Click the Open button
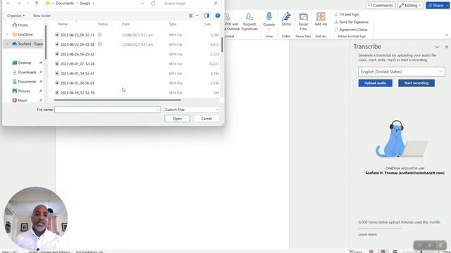This screenshot has width=451, height=253. pyautogui.click(x=177, y=119)
